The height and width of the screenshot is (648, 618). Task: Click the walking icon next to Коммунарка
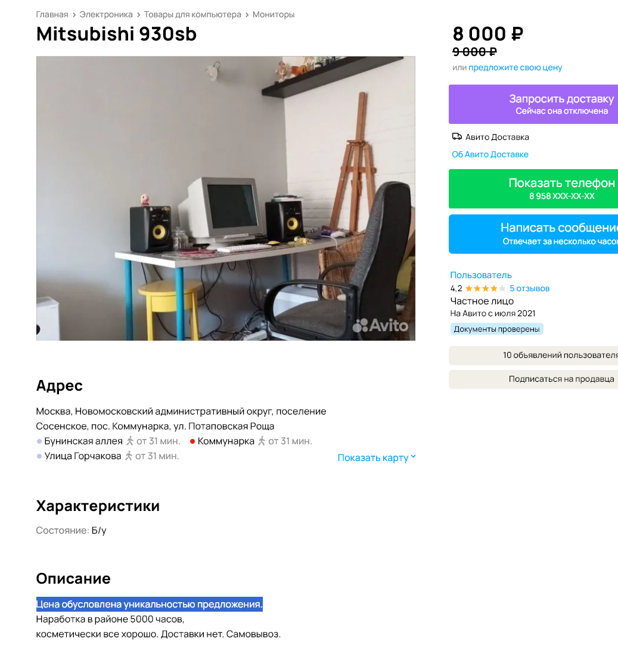pyautogui.click(x=262, y=441)
